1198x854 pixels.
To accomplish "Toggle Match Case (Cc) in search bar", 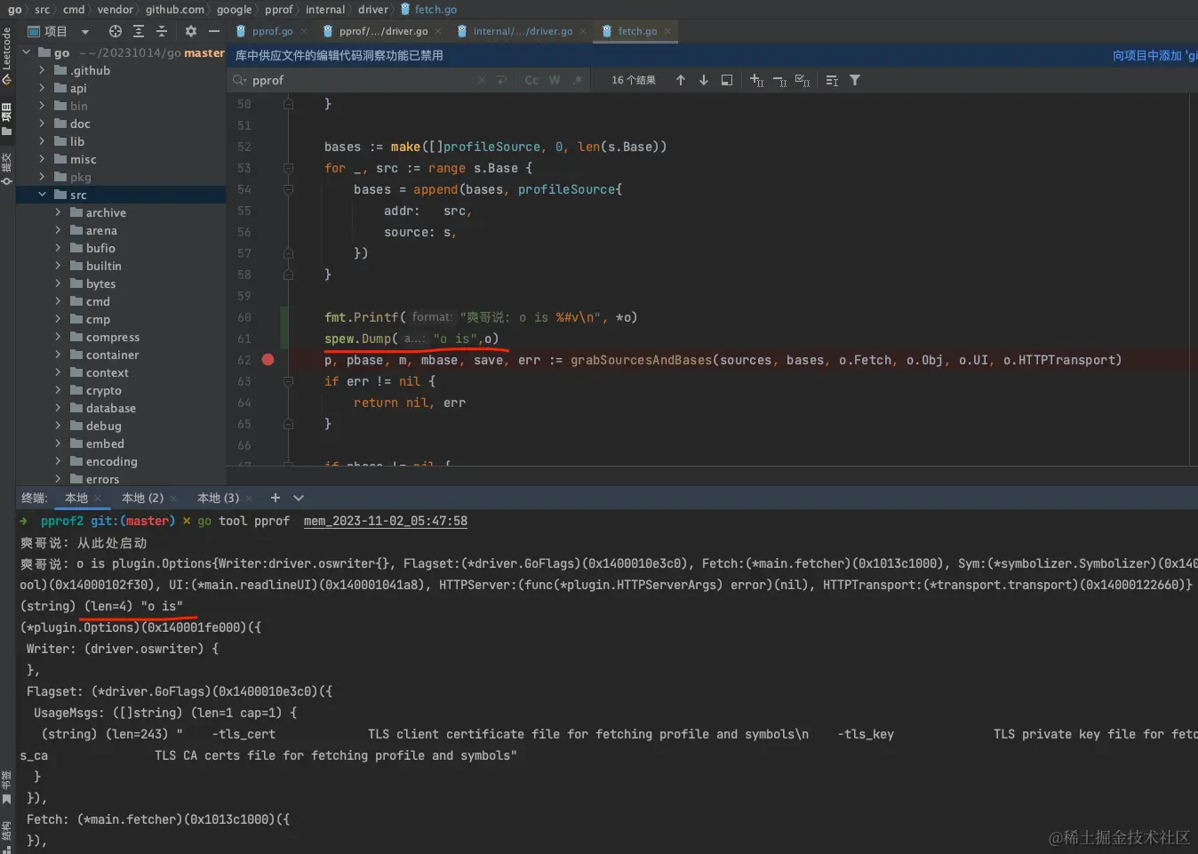I will click(531, 80).
